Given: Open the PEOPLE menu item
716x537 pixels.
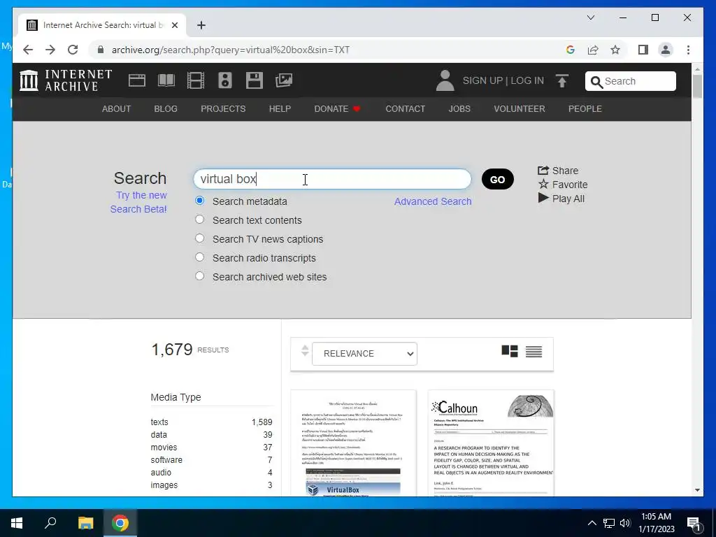Looking at the screenshot, I should click(x=585, y=108).
